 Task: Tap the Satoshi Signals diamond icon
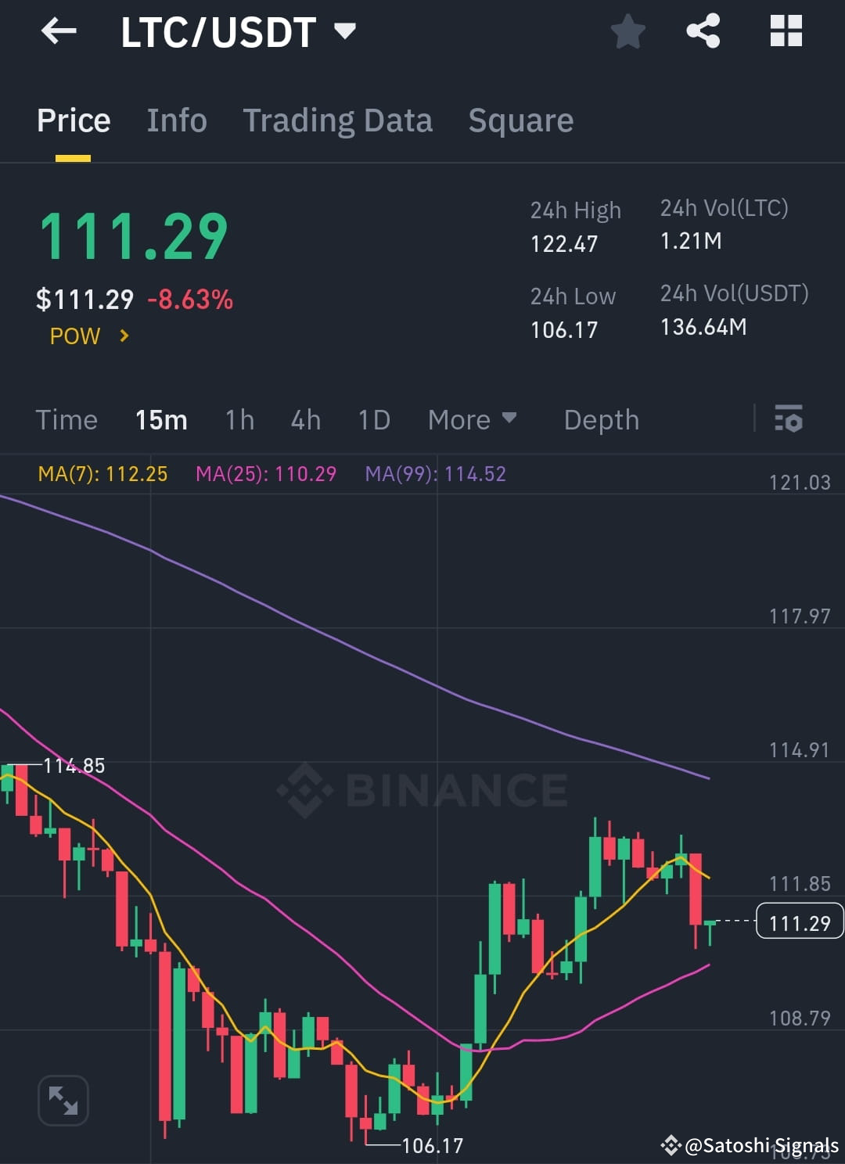673,1145
